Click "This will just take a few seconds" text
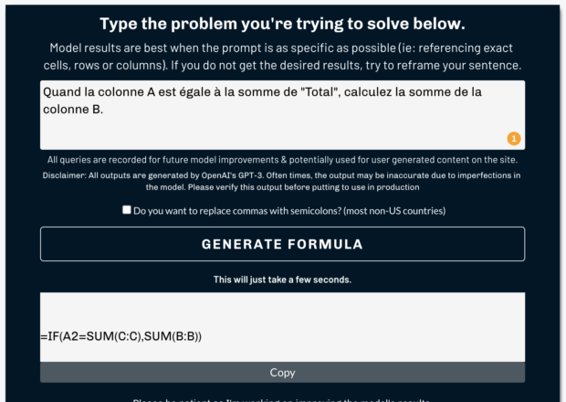 tap(282, 279)
